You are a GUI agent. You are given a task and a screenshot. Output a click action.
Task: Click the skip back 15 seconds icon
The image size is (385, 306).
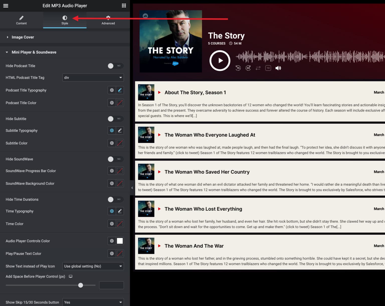[x=238, y=68]
